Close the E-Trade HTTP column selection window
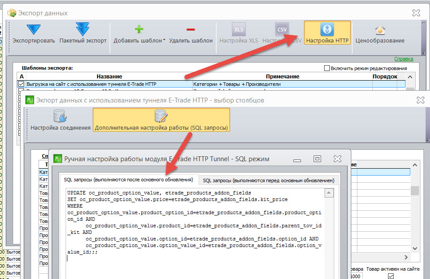 click(420, 100)
